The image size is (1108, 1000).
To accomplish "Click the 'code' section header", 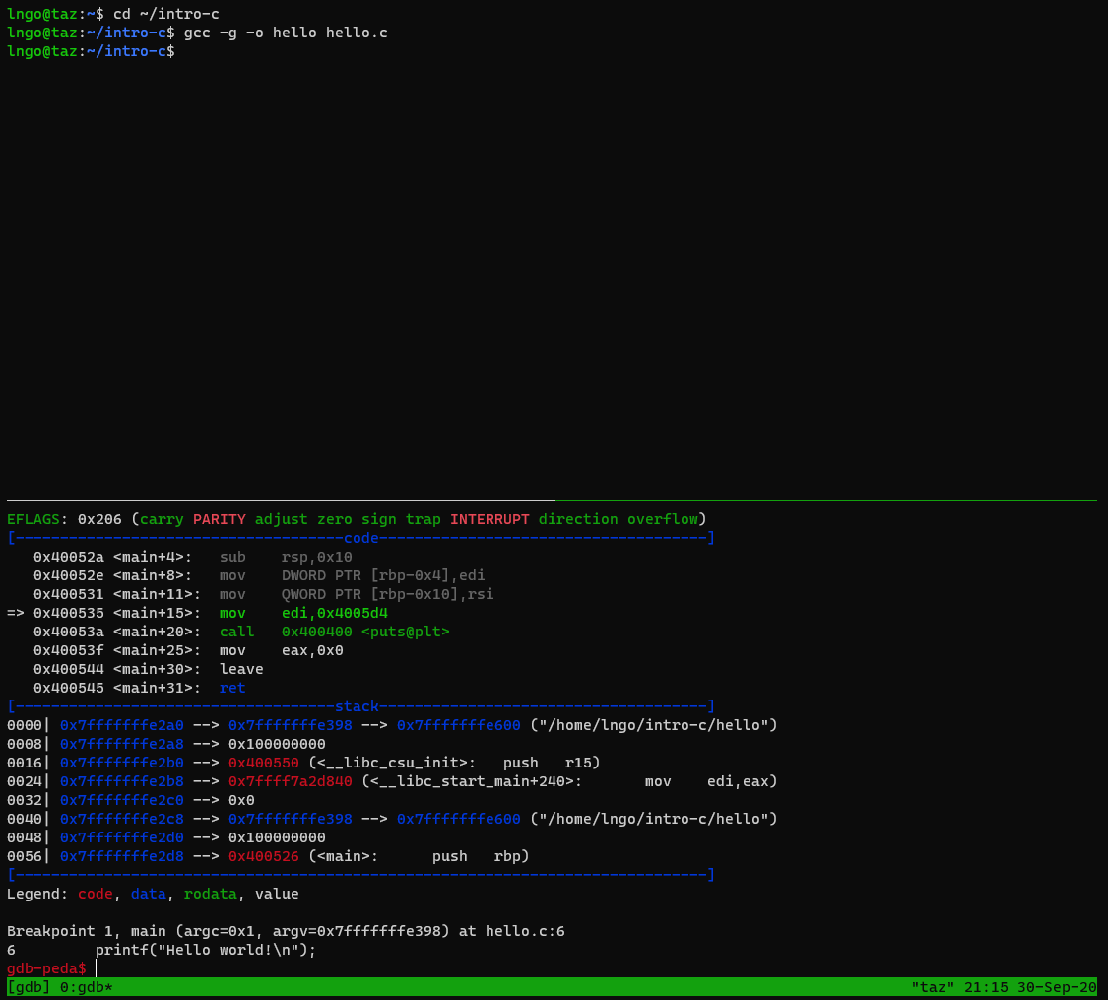I will (360, 538).
